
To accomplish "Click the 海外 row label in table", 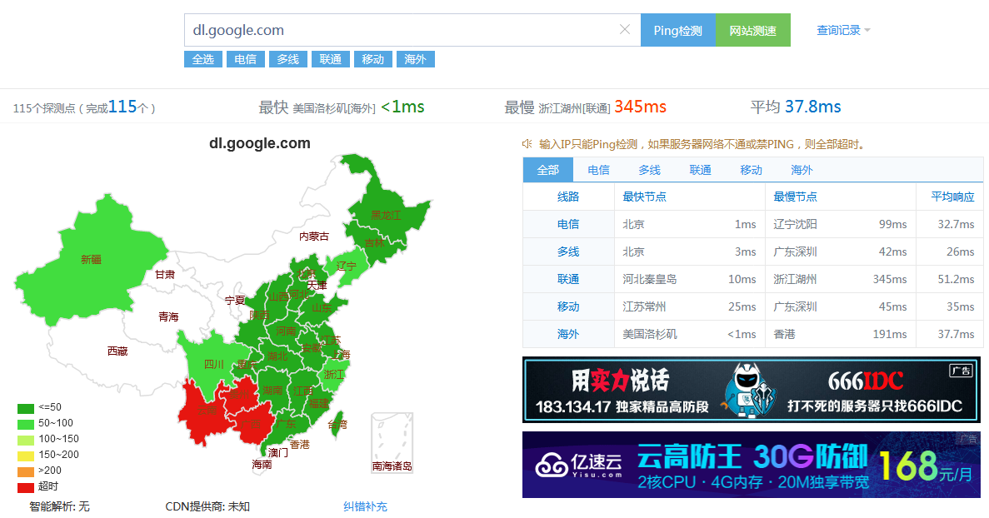I will 568,334.
